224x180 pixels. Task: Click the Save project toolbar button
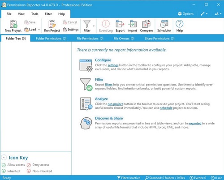pos(30,22)
